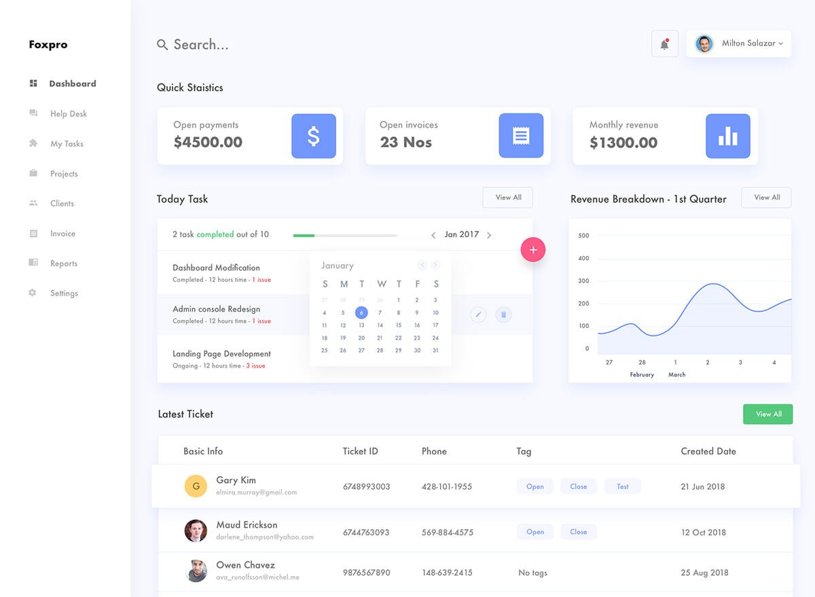The image size is (815, 597).
Task: Select January 15 in the calendar
Action: coord(399,325)
